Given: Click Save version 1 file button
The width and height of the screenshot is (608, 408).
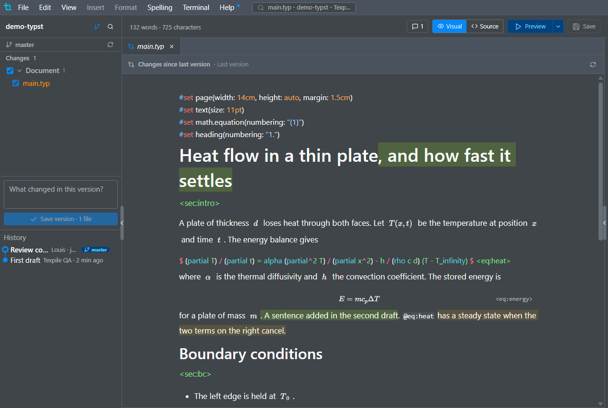Looking at the screenshot, I should [61, 219].
